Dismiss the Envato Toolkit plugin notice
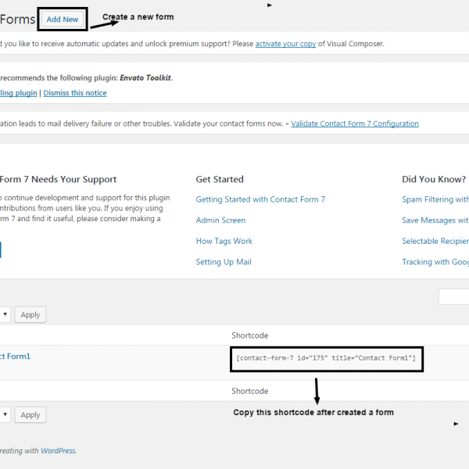 pos(75,93)
